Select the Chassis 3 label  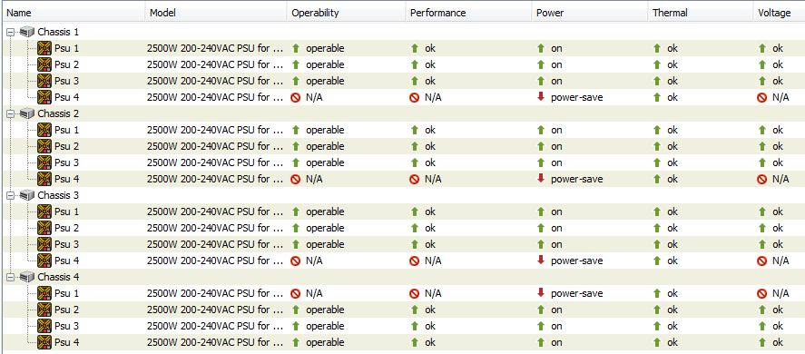coord(58,195)
